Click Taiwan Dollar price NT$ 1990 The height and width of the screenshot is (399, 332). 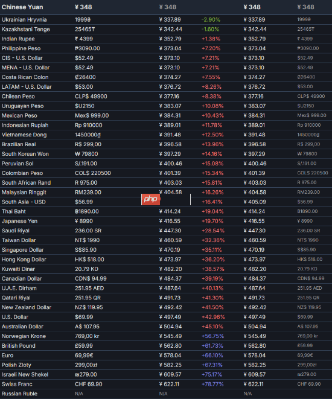[x=88, y=240]
